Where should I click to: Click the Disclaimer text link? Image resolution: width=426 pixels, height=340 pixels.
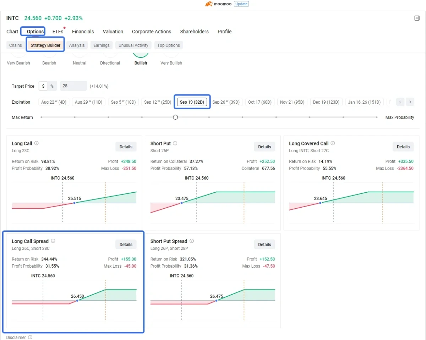coord(16,337)
